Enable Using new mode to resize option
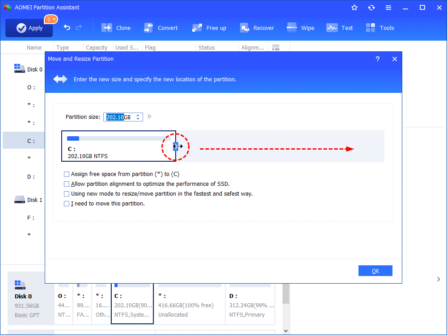This screenshot has height=335, width=447. [x=67, y=194]
